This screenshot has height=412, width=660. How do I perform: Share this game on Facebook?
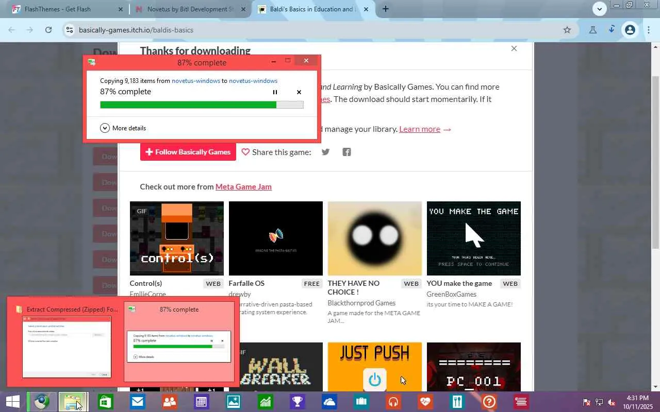click(x=347, y=152)
